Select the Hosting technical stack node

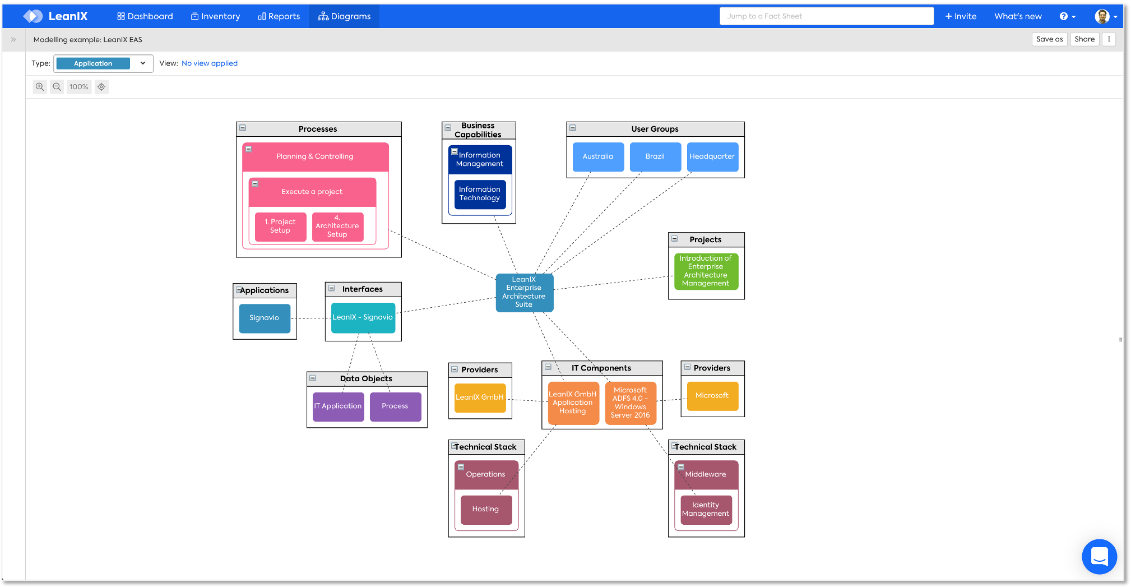coord(486,510)
